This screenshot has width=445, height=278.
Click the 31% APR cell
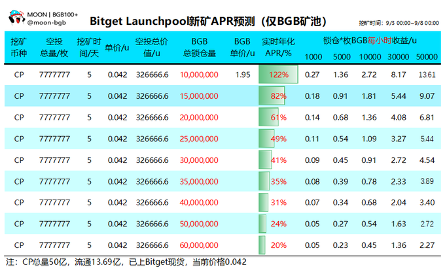pyautogui.click(x=278, y=203)
